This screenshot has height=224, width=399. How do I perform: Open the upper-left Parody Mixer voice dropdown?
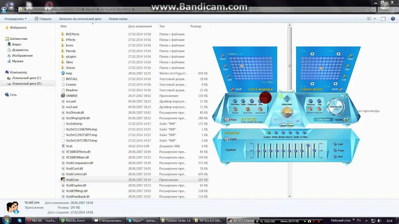pos(312,54)
